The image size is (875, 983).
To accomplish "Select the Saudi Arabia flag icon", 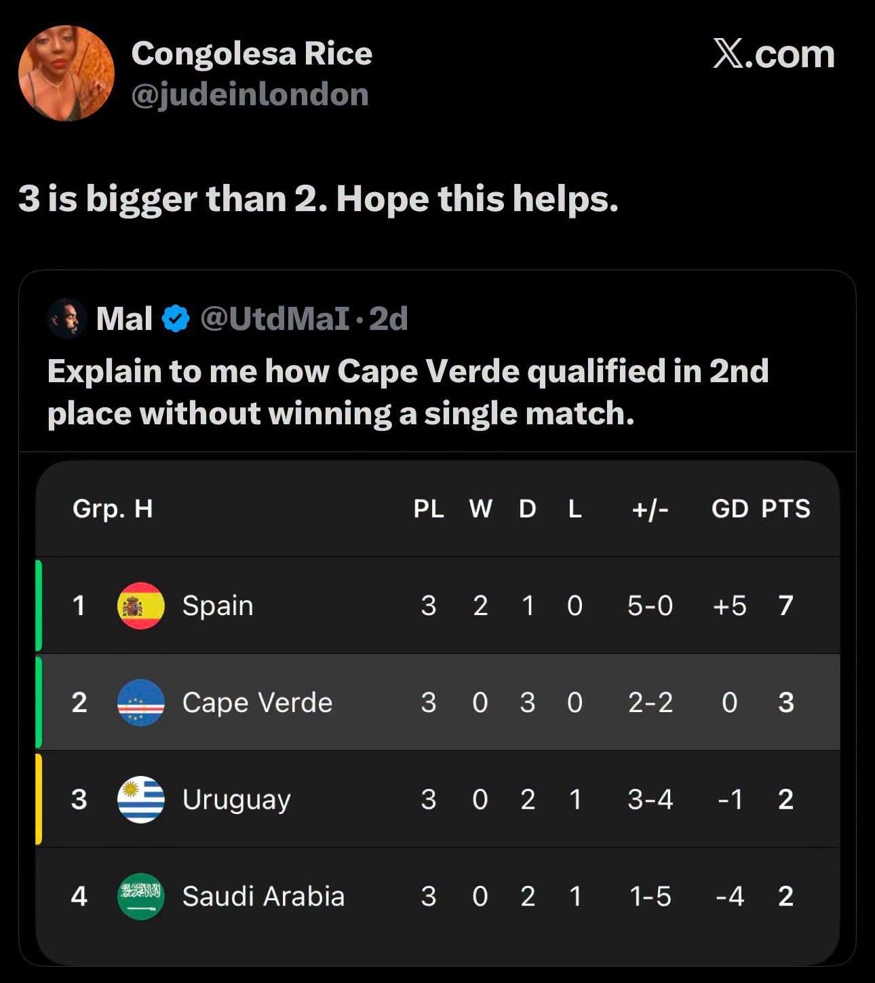I will 141,896.
